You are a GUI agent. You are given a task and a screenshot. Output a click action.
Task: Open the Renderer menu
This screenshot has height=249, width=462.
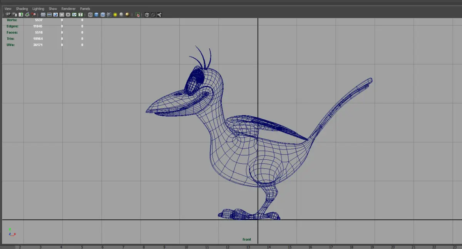(x=69, y=8)
